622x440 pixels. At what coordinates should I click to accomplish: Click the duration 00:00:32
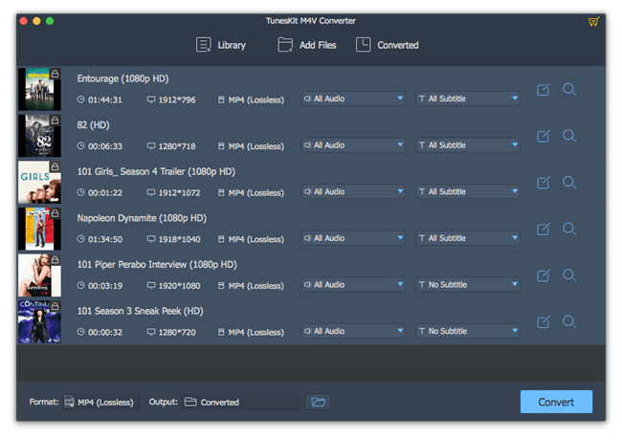pyautogui.click(x=105, y=332)
